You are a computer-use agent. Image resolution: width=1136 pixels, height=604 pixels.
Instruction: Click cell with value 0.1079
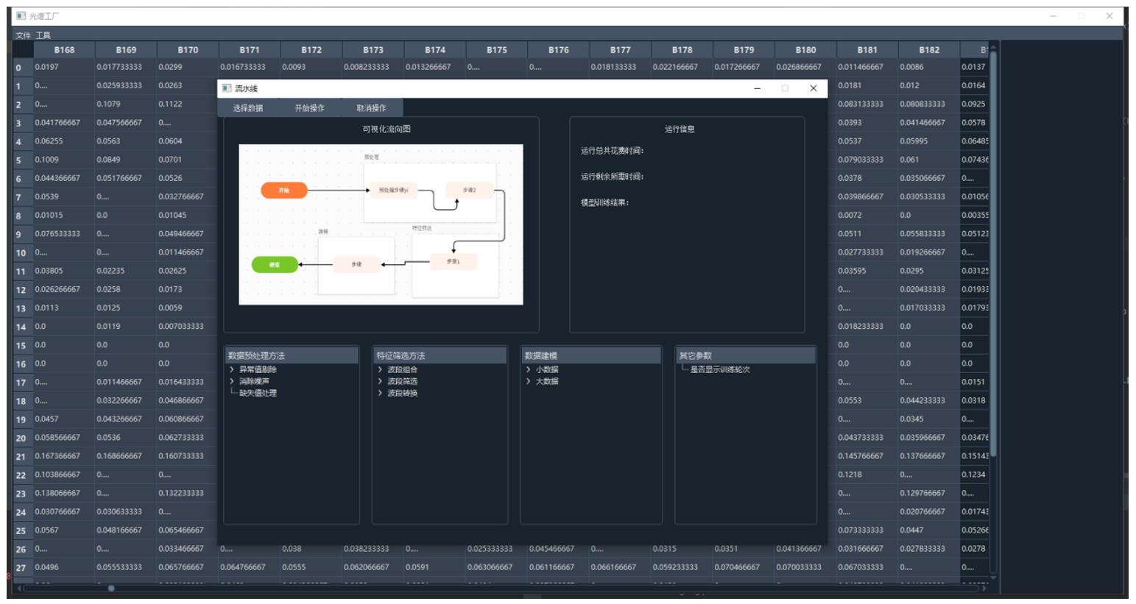(x=126, y=104)
